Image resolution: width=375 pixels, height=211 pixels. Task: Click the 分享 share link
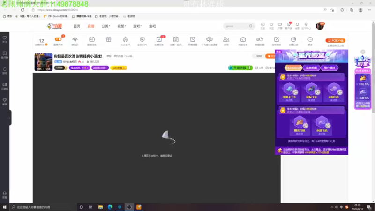pos(259,68)
